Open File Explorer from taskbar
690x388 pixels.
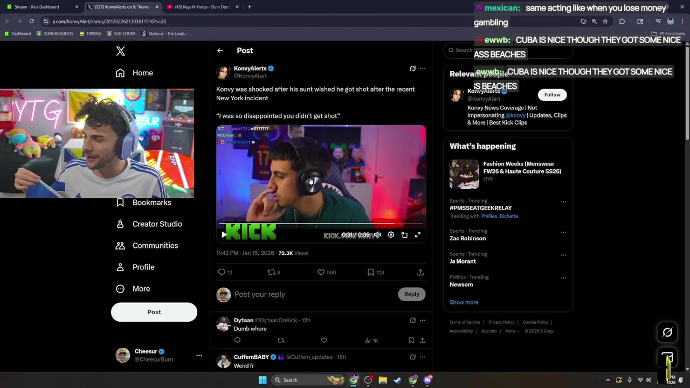383,380
